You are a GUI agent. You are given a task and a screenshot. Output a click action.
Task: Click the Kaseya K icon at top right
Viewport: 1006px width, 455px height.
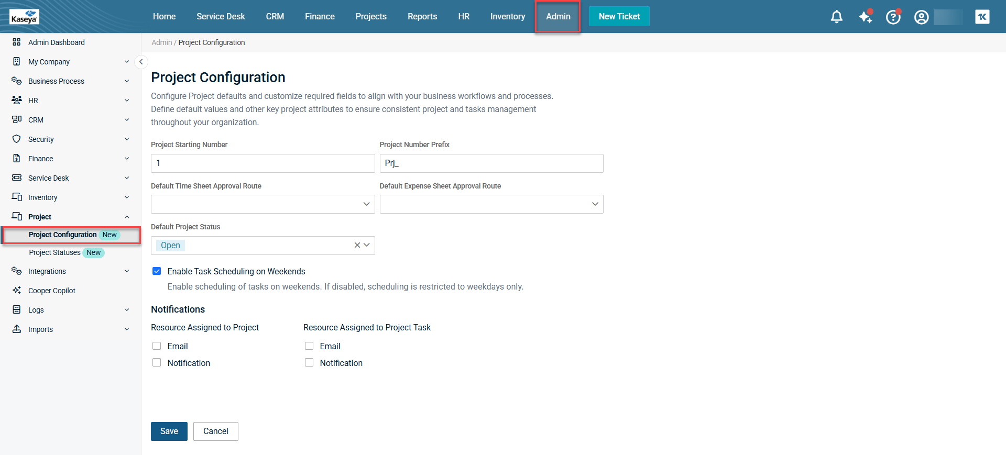point(982,17)
